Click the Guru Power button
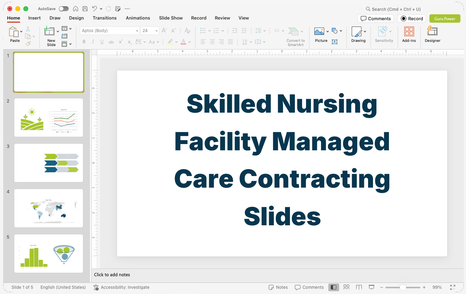The width and height of the screenshot is (466, 294). (445, 18)
